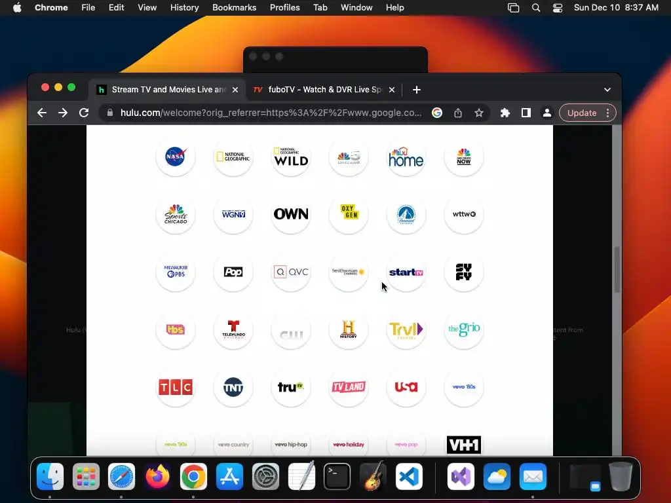Click the page vertical scrollbar thumb
The width and height of the screenshot is (671, 503).
[617, 269]
